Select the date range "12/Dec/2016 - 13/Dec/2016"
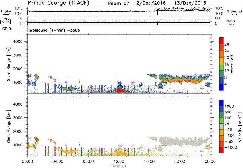The height and width of the screenshot is (168, 243). point(170,3)
